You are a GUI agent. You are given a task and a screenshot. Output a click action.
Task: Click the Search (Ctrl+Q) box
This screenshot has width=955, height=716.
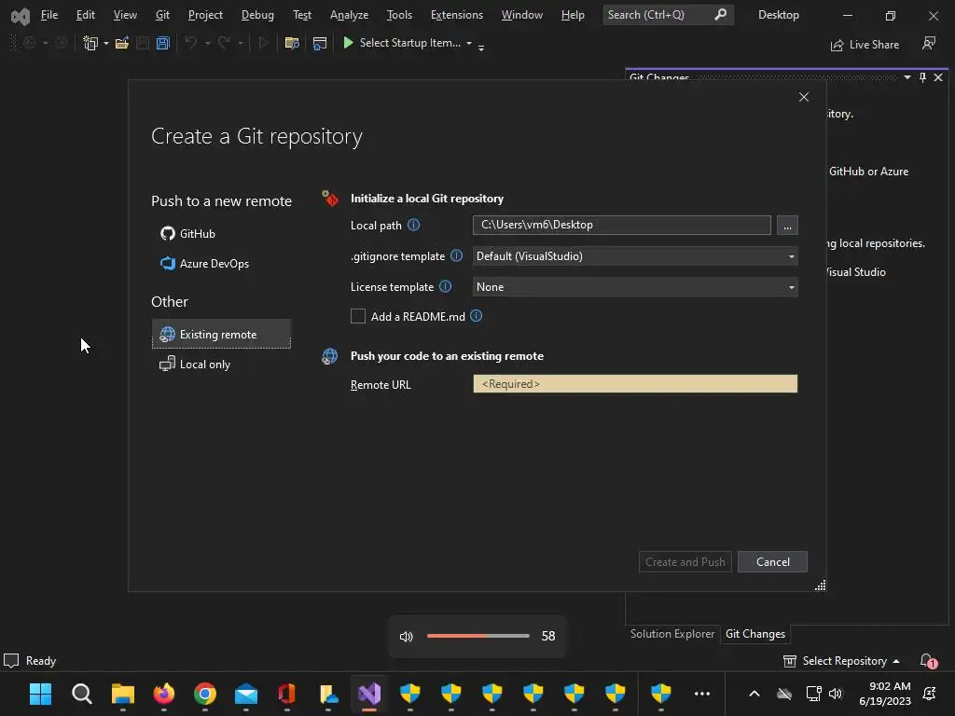(668, 15)
